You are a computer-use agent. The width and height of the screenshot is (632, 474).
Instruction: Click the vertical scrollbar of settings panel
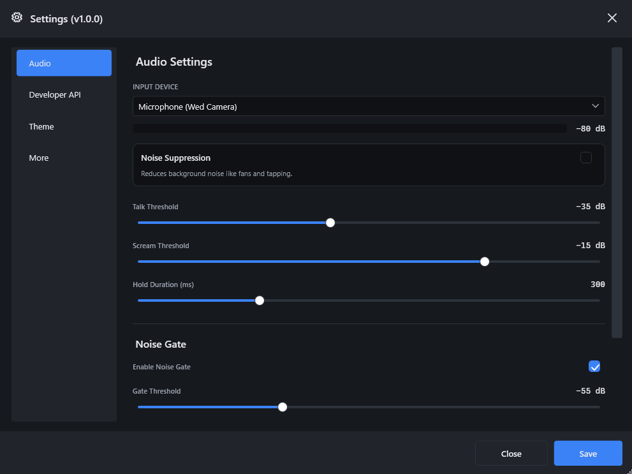coord(617,191)
